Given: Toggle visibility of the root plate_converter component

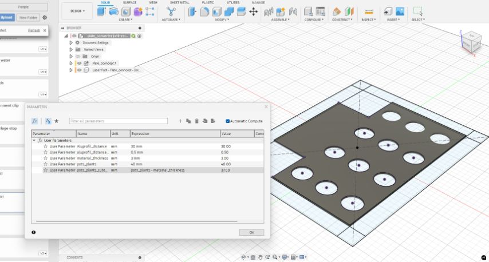Looking at the screenshot, I should 74,36.
